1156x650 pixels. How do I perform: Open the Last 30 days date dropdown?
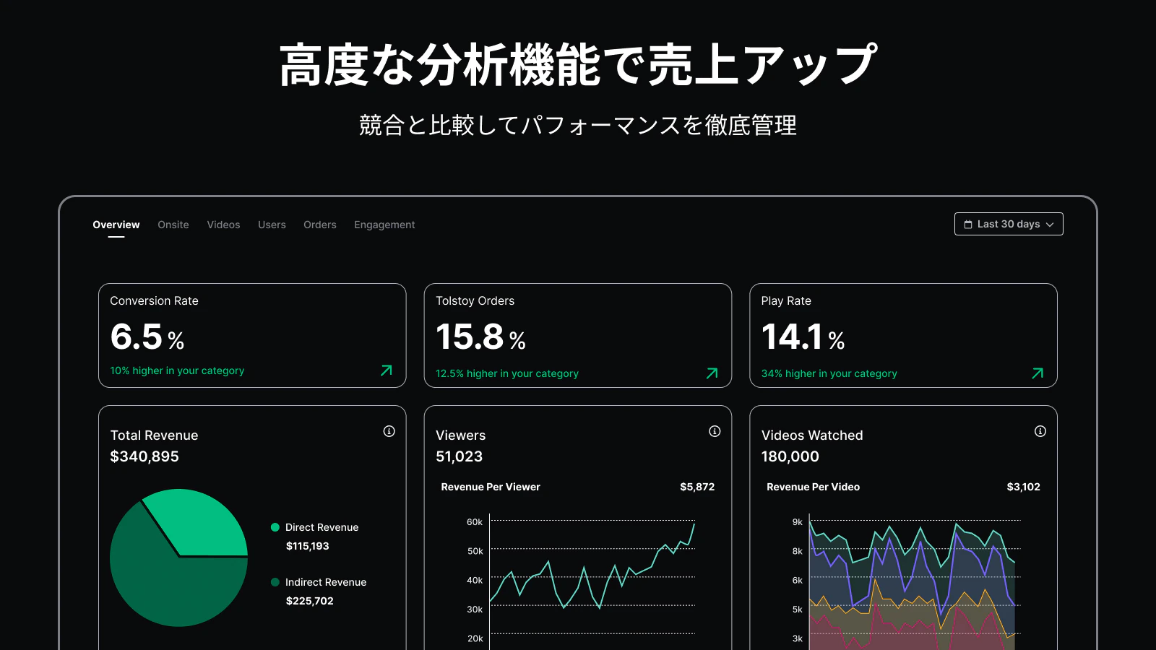(1009, 224)
